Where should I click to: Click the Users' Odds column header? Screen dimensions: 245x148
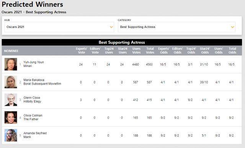[x=219, y=50]
